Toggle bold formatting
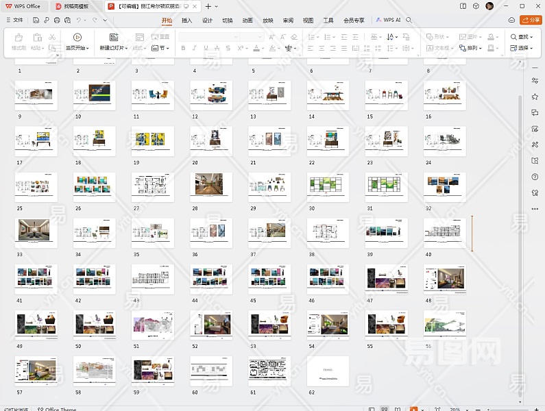Screen dimensions: 545x411 (x=183, y=49)
